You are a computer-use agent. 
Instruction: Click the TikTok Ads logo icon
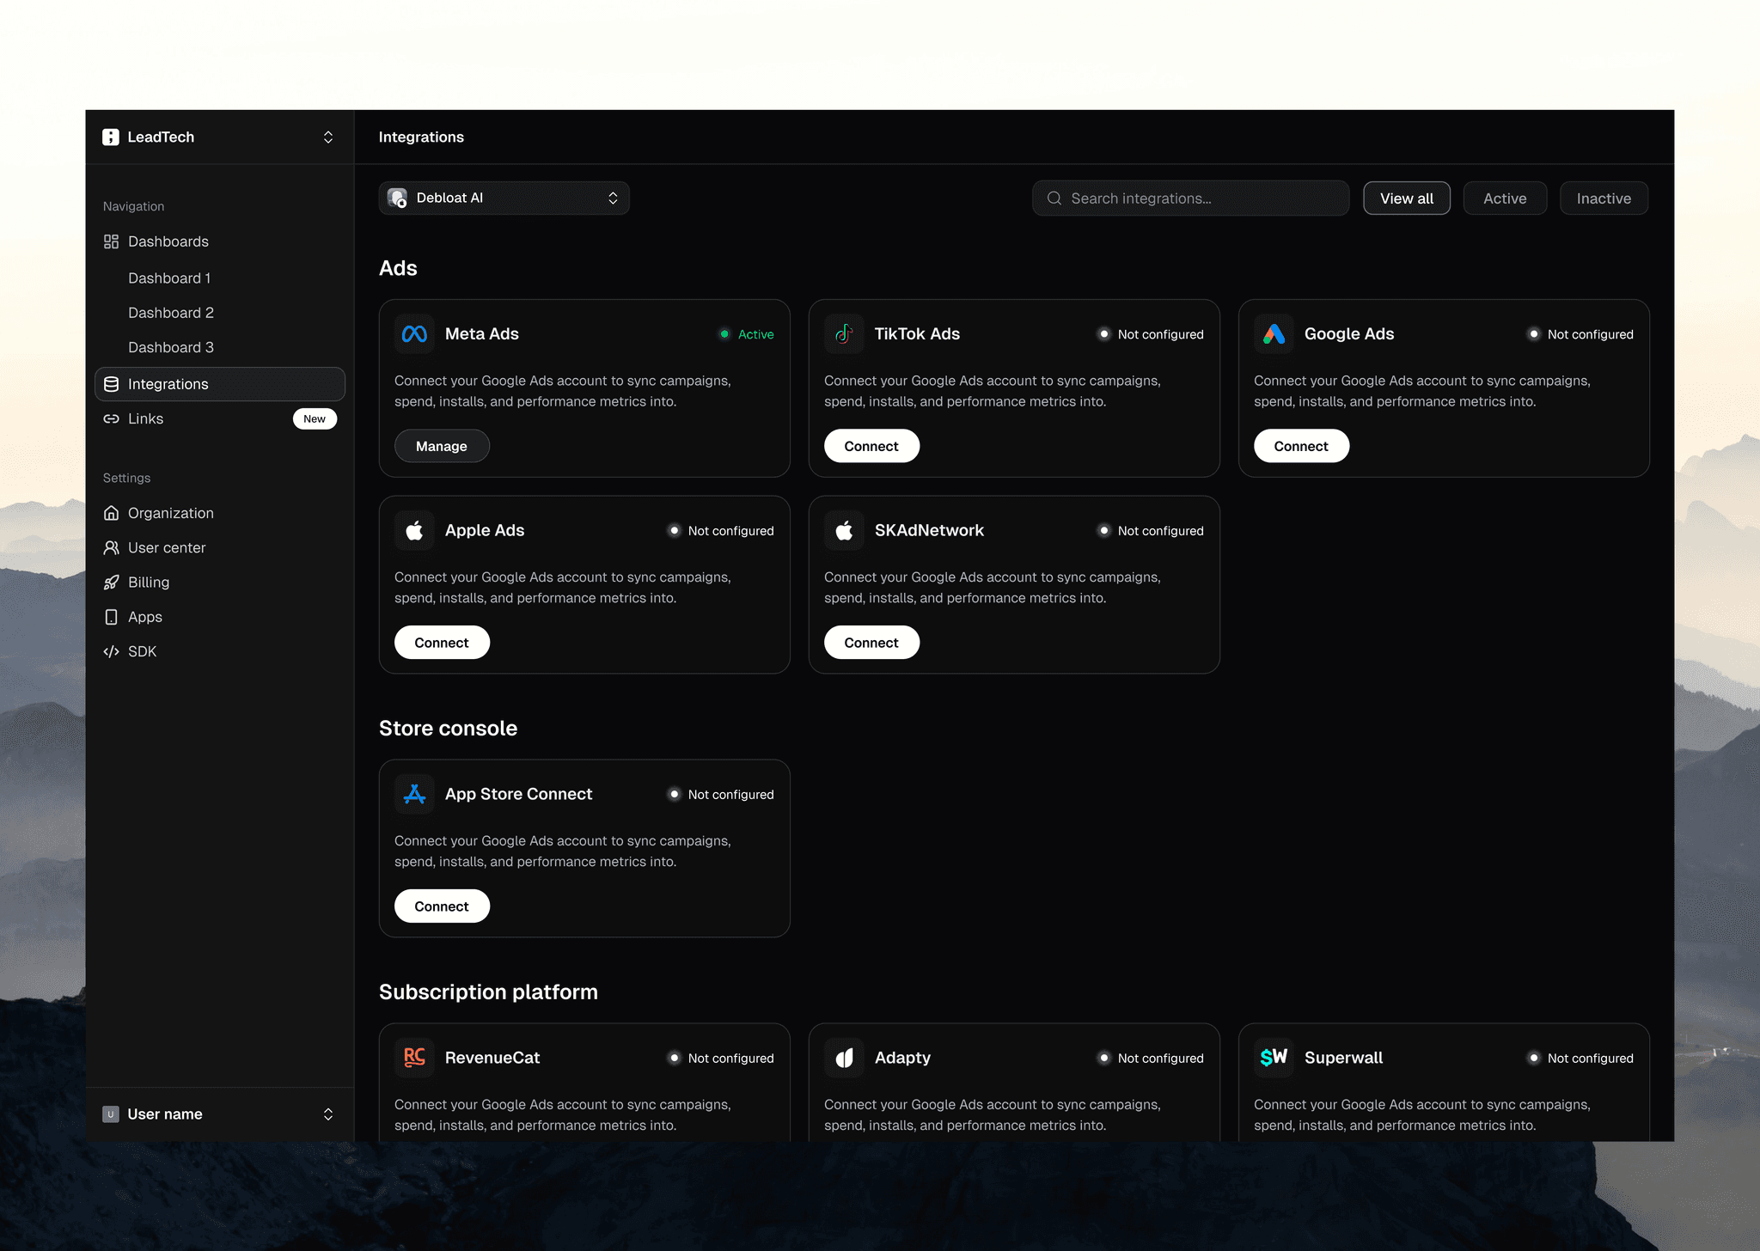(844, 334)
